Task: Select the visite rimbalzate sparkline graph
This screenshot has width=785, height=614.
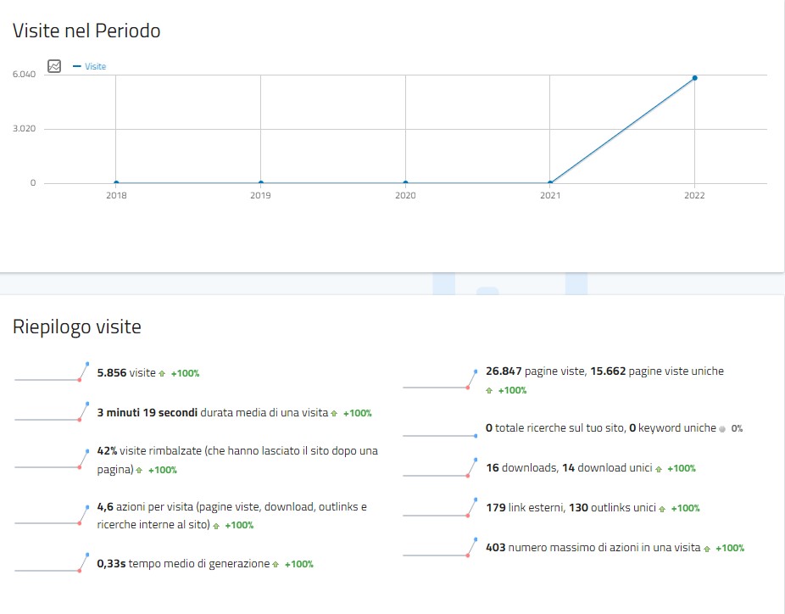Action: 52,460
